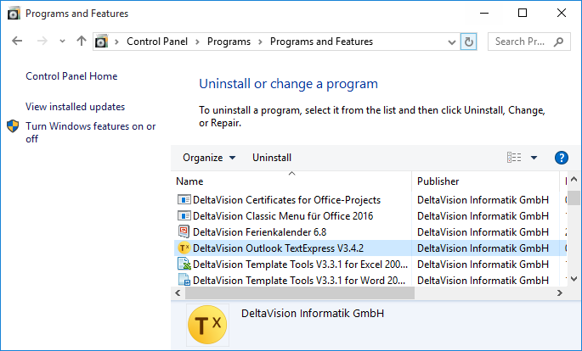Click the Uninstall button

pos(272,158)
